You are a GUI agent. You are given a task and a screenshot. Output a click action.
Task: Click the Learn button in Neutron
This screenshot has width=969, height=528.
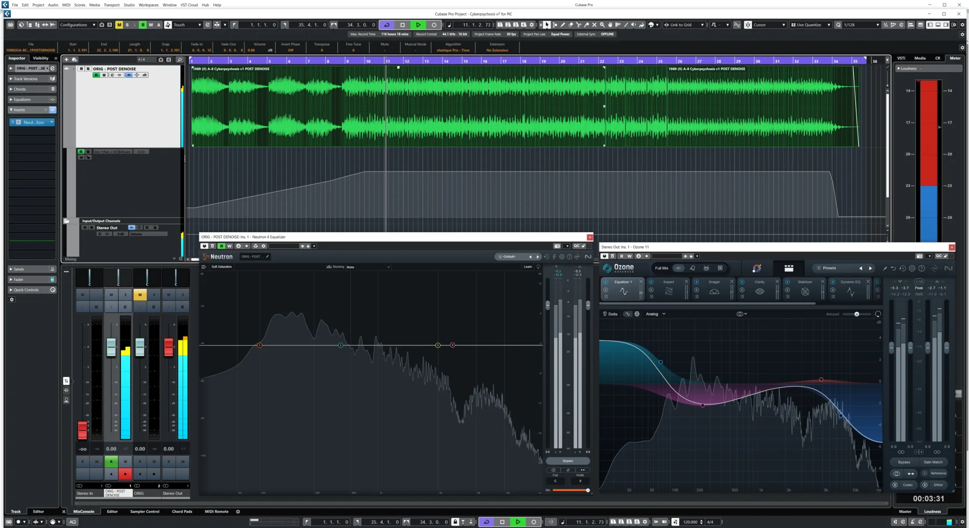(528, 267)
